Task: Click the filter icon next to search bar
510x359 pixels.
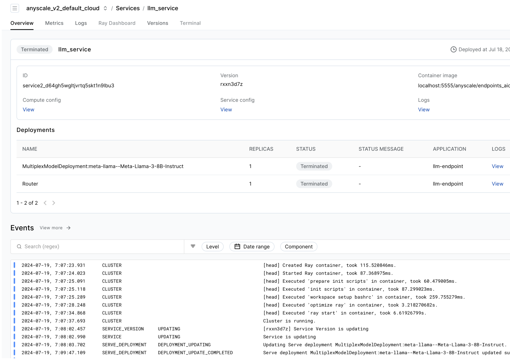Action: click(x=193, y=246)
